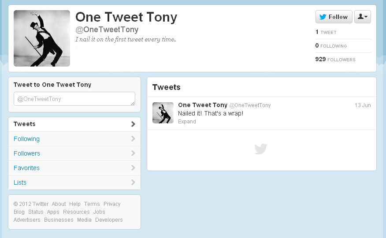Click the chevron arrow on Lists row
Screen dimensions: 386x238
(x=133, y=182)
